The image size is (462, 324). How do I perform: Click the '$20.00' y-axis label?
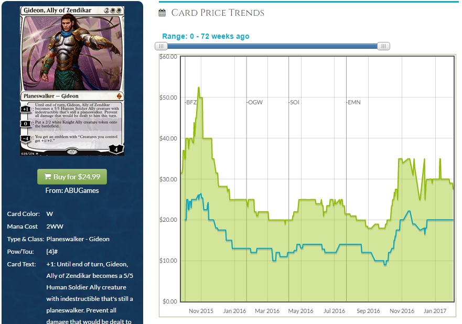click(x=168, y=220)
